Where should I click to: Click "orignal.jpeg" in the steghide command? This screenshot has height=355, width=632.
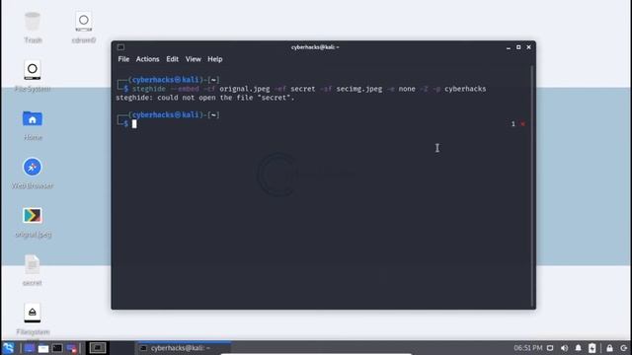[x=245, y=89]
